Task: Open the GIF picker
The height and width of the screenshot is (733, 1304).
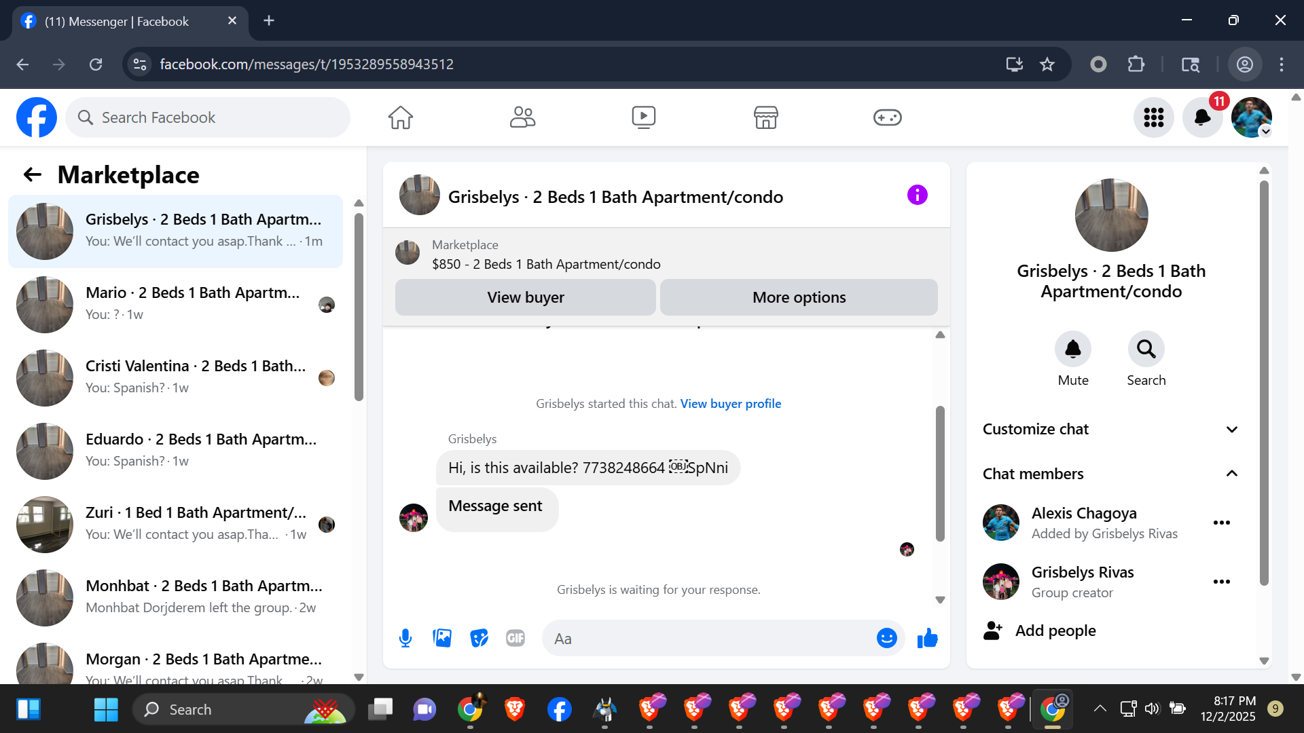Action: click(x=515, y=638)
